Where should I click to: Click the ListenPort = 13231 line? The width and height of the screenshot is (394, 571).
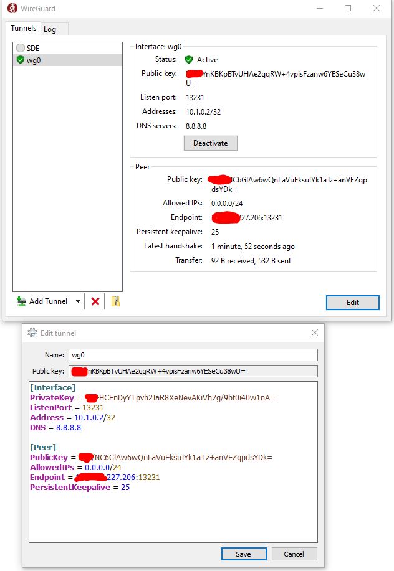[x=67, y=407]
